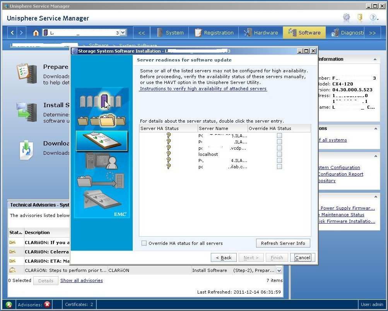
Task: Open HA verification instructions link
Action: pyautogui.click(x=203, y=89)
